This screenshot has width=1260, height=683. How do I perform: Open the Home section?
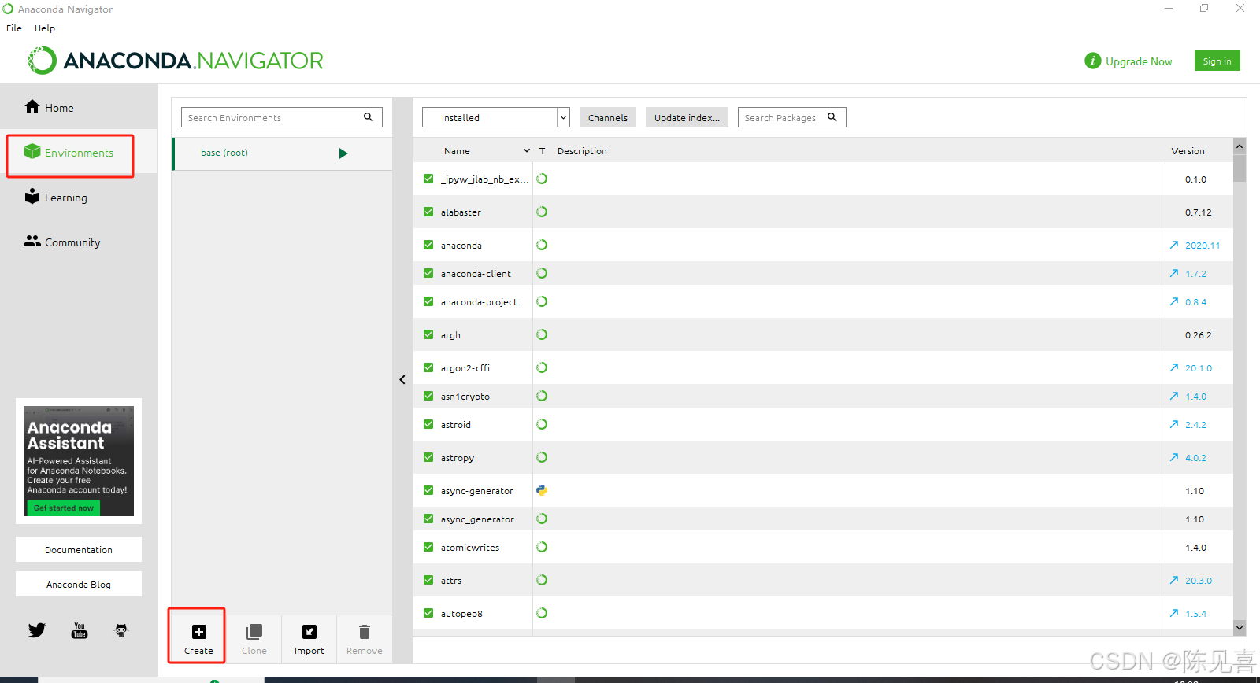click(x=50, y=108)
